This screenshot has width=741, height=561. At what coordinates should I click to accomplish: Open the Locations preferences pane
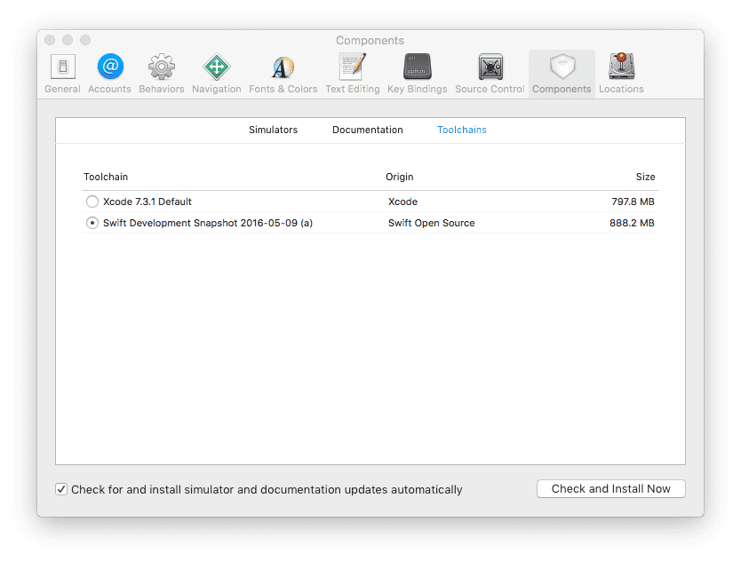pyautogui.click(x=621, y=73)
